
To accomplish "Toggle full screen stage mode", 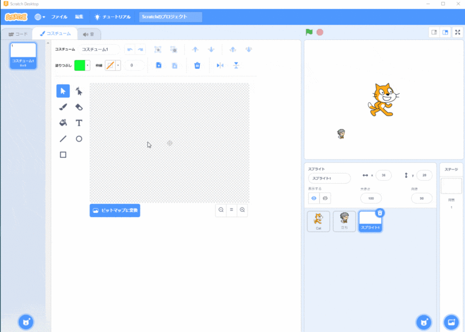I will [457, 32].
